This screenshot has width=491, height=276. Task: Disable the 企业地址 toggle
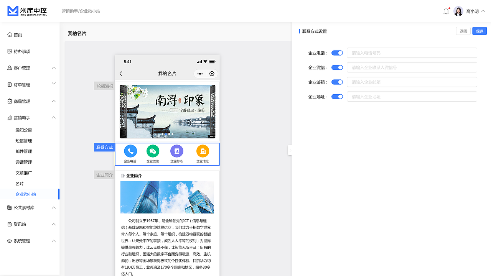pyautogui.click(x=337, y=96)
